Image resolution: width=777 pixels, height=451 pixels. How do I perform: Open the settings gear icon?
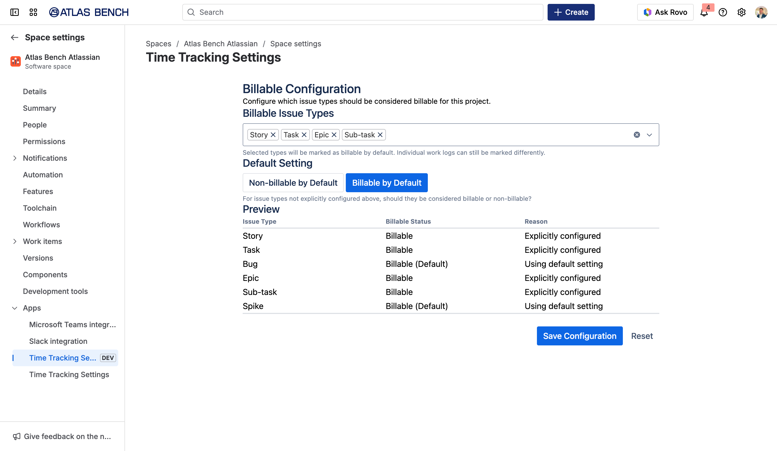point(742,12)
